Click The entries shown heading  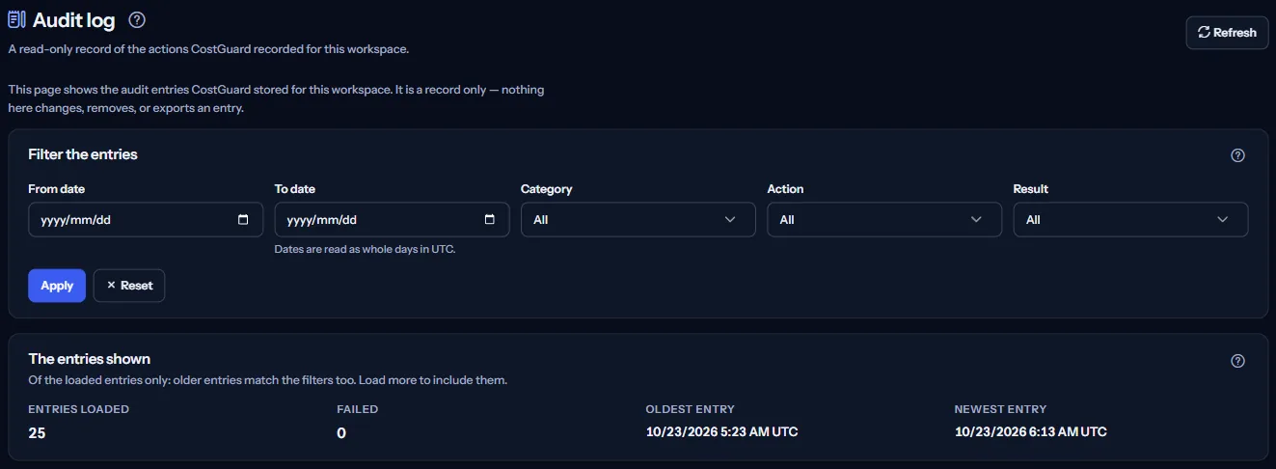click(x=90, y=359)
